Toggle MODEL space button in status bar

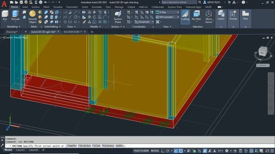(155, 151)
